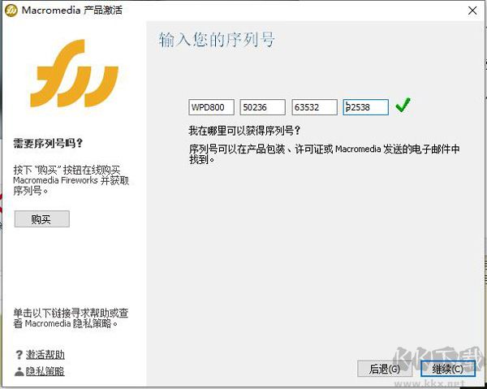
Task: Click the 购买 purchase button
Action: (x=42, y=219)
